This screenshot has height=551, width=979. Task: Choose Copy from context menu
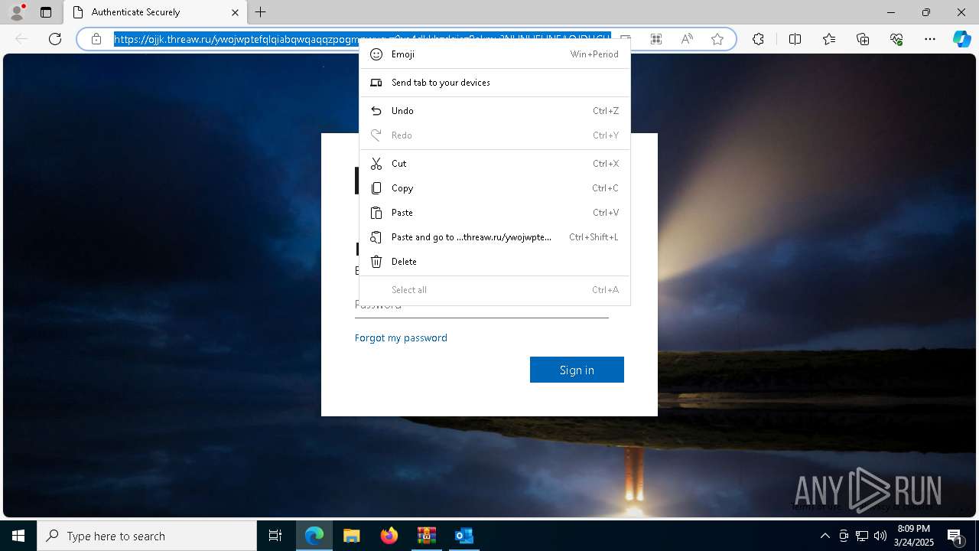[495, 188]
